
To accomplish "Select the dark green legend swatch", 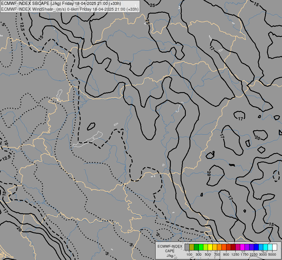I will click(196, 247).
